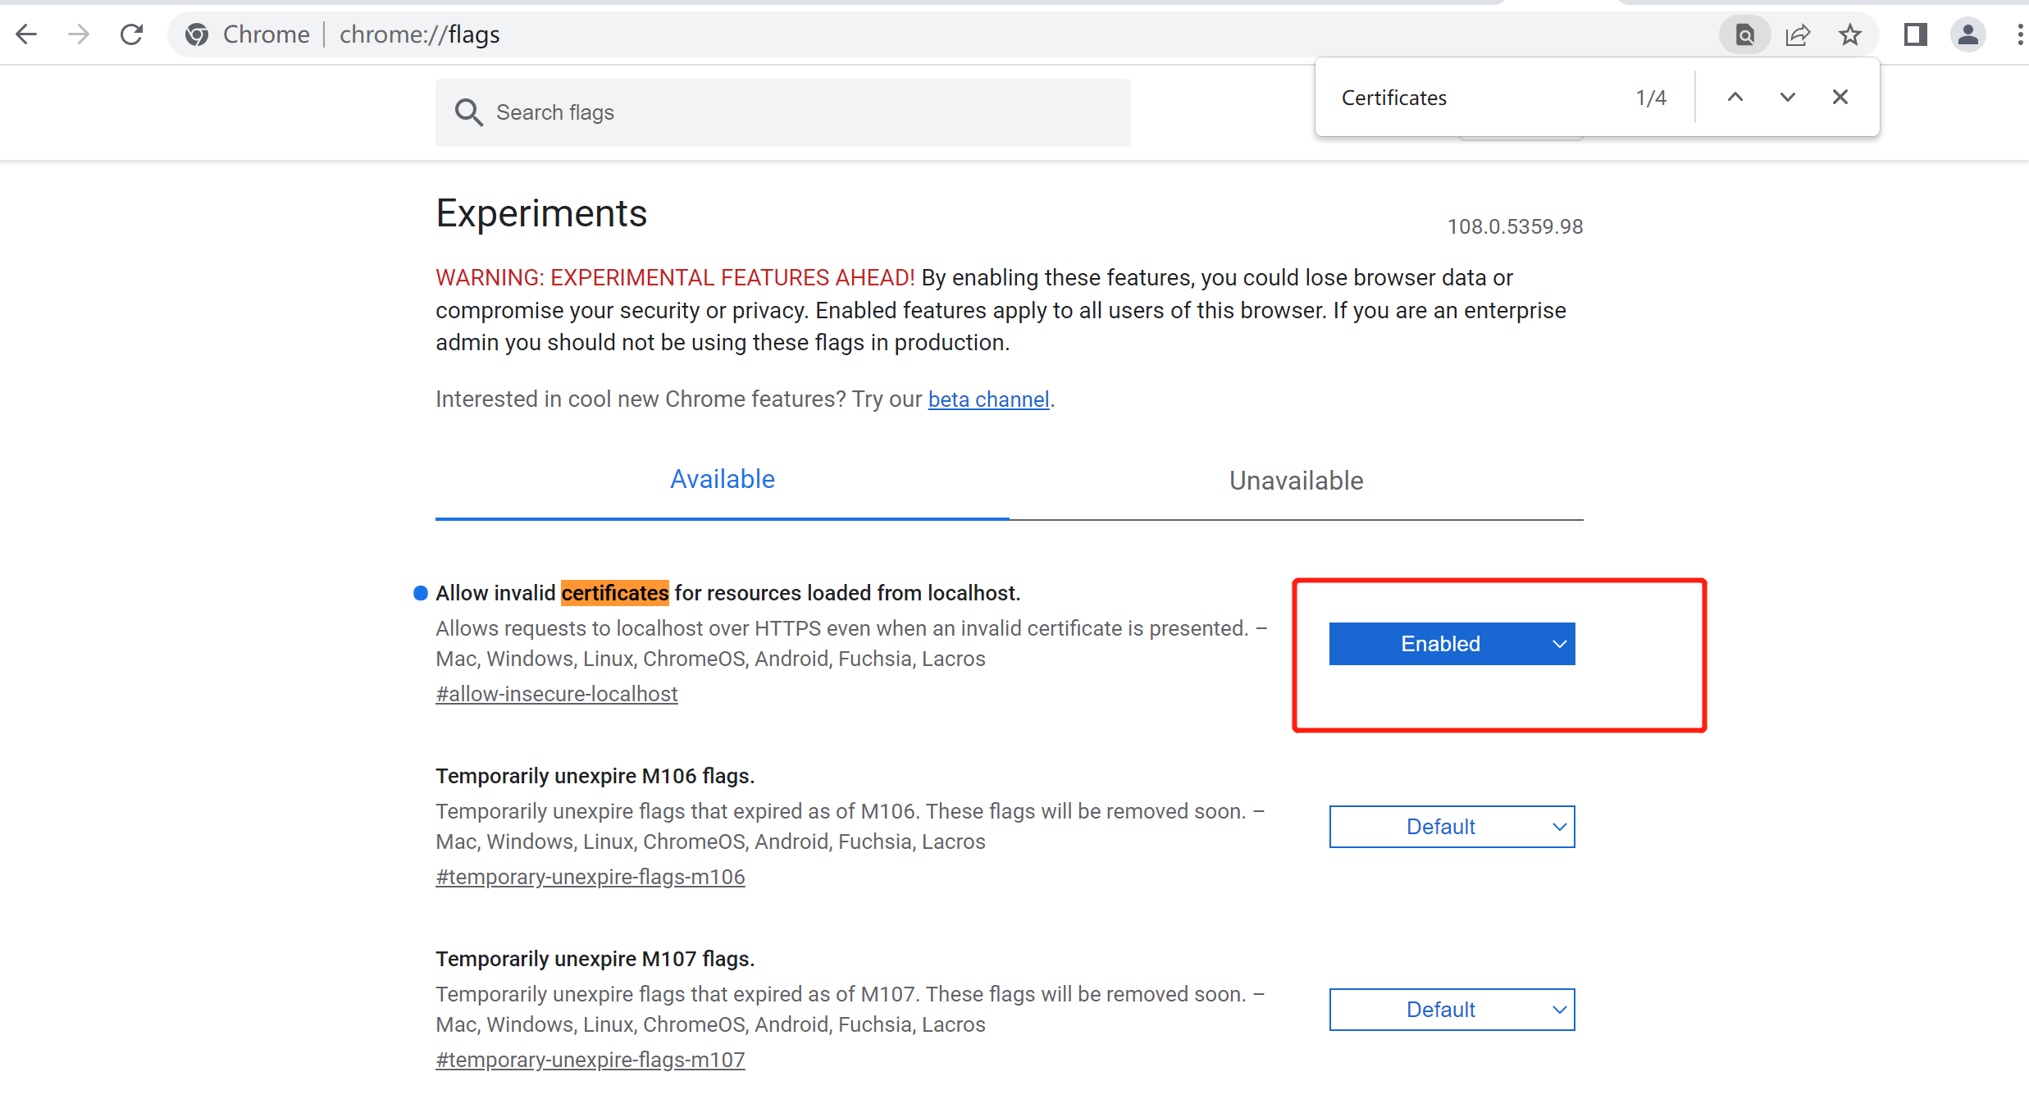This screenshot has width=2029, height=1113.
Task: Bookmark this page with the star icon
Action: (1849, 34)
